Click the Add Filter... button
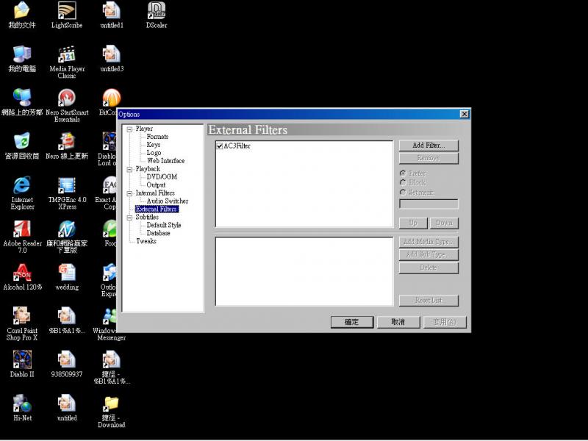 (429, 146)
